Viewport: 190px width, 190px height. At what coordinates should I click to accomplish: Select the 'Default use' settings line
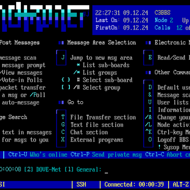(x=173, y=87)
